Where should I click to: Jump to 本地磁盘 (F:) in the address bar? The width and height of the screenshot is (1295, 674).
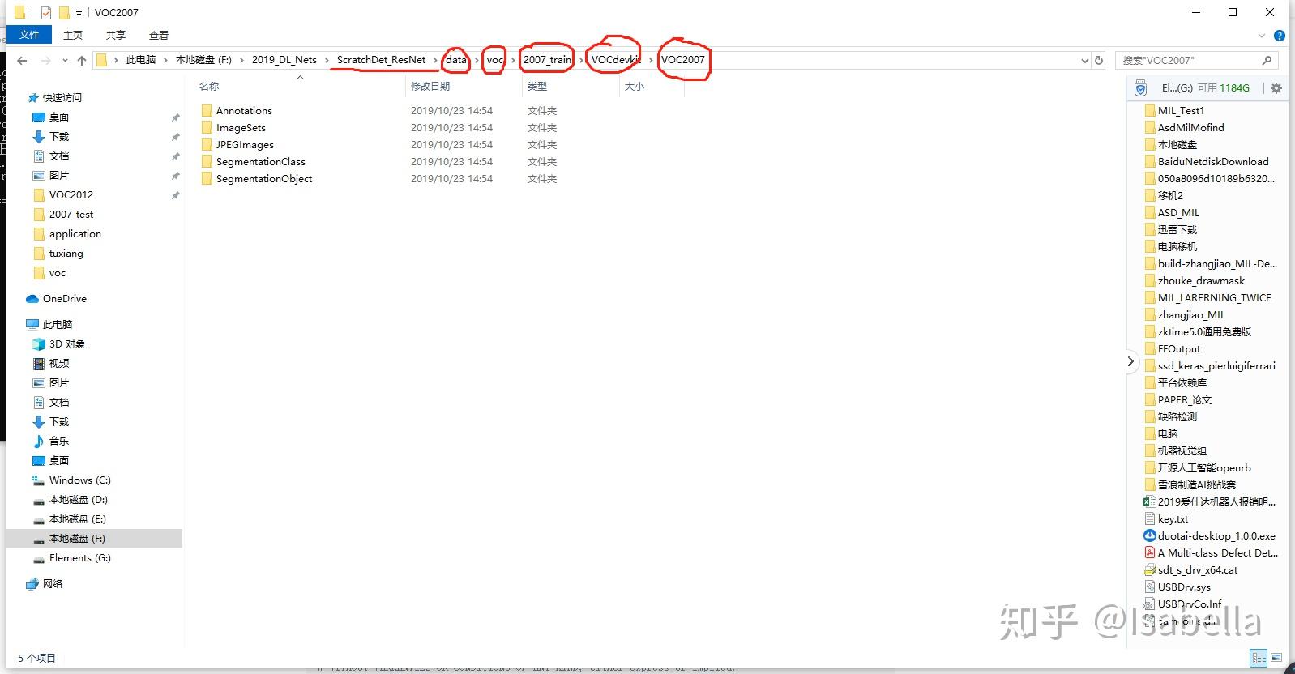click(x=203, y=60)
